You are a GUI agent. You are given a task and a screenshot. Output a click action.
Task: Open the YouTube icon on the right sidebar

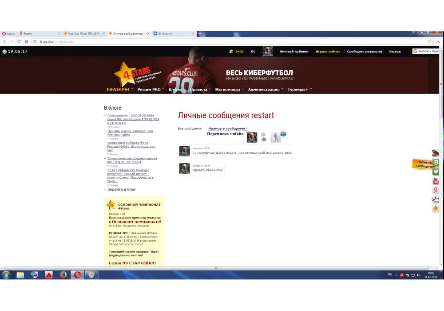click(x=436, y=181)
